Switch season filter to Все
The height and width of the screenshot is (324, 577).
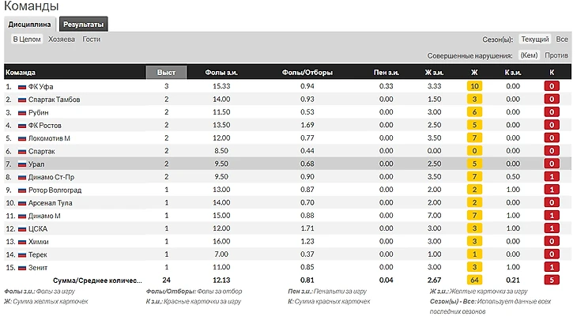click(x=561, y=39)
